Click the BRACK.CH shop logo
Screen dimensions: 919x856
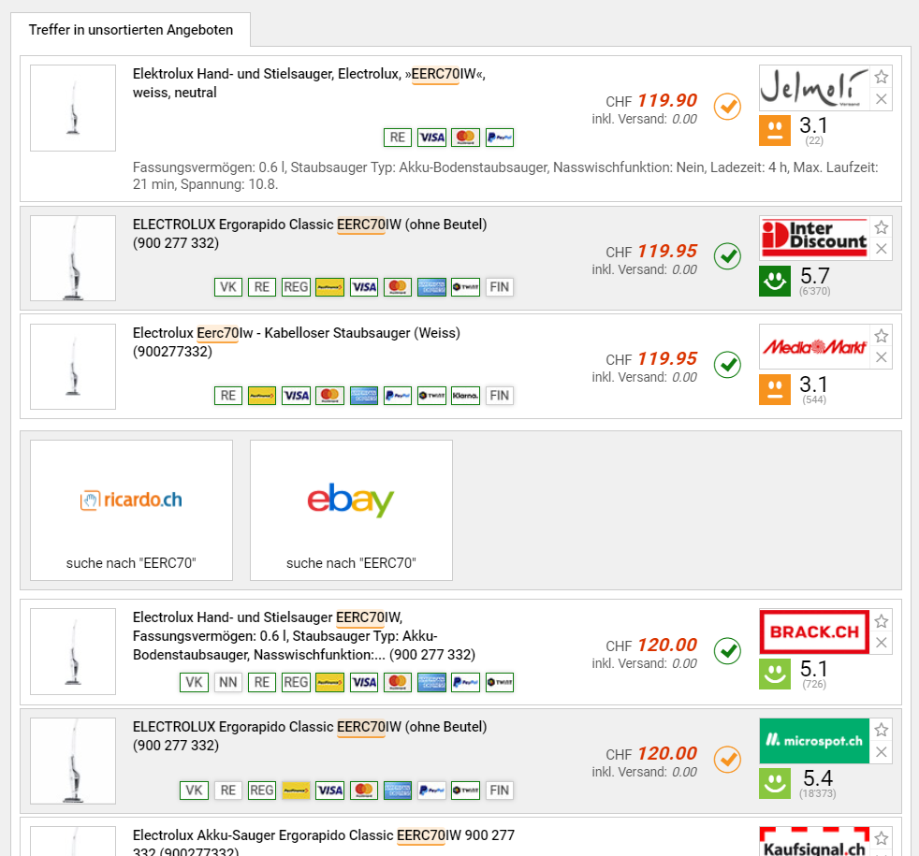814,632
